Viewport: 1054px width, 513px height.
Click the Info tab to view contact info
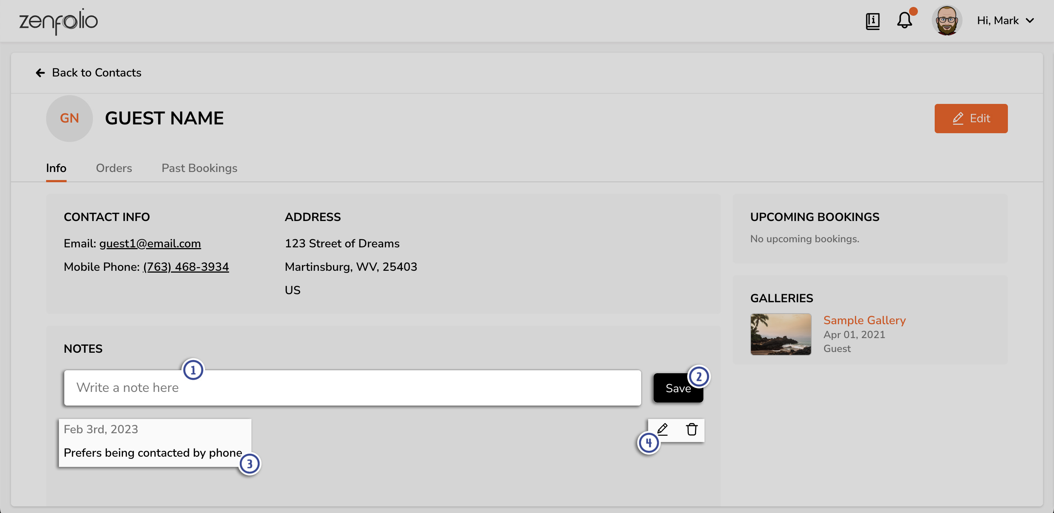[x=56, y=168]
